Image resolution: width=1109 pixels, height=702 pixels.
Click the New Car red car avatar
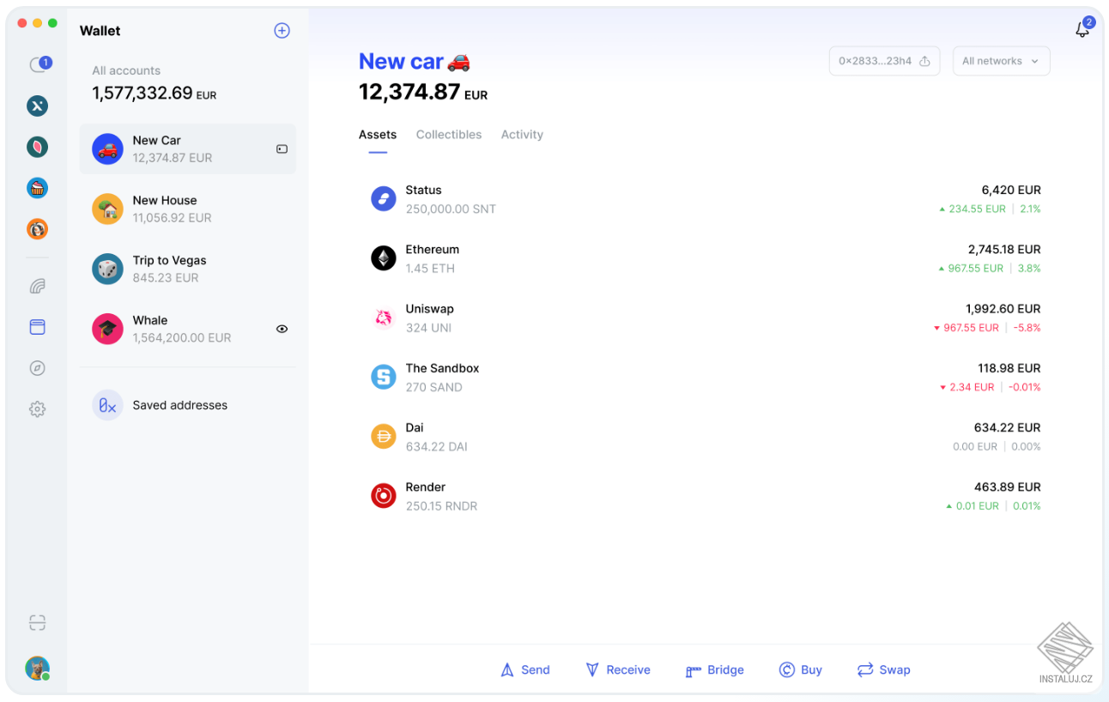[x=107, y=149]
